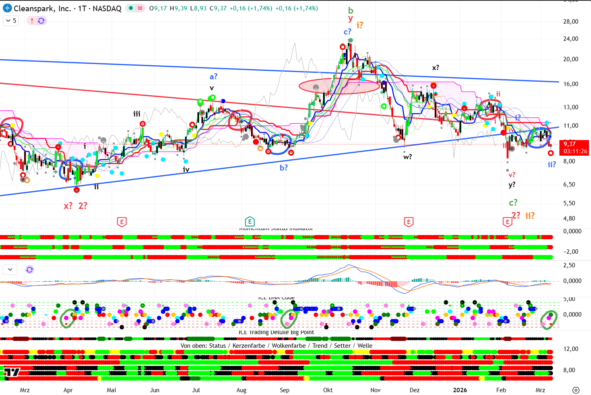Screen dimensions: 591x395
Task: Open chart settings gear in bottom corner
Action: coord(576,390)
